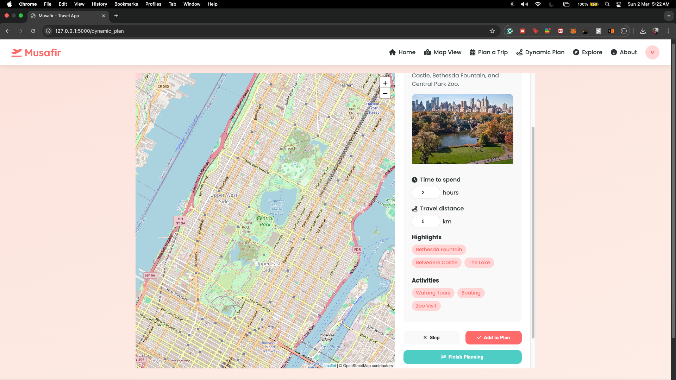Go to Map View page

(443, 52)
